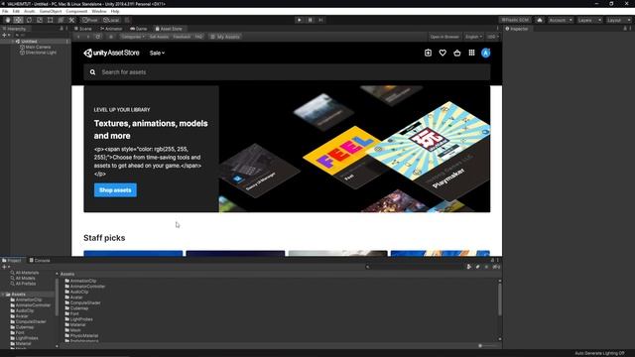The width and height of the screenshot is (635, 357).
Task: Click Open in Browser button
Action: (x=444, y=37)
